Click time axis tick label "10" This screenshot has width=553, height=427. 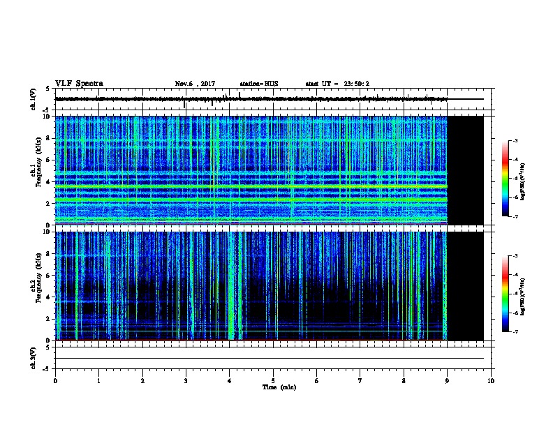(491, 381)
